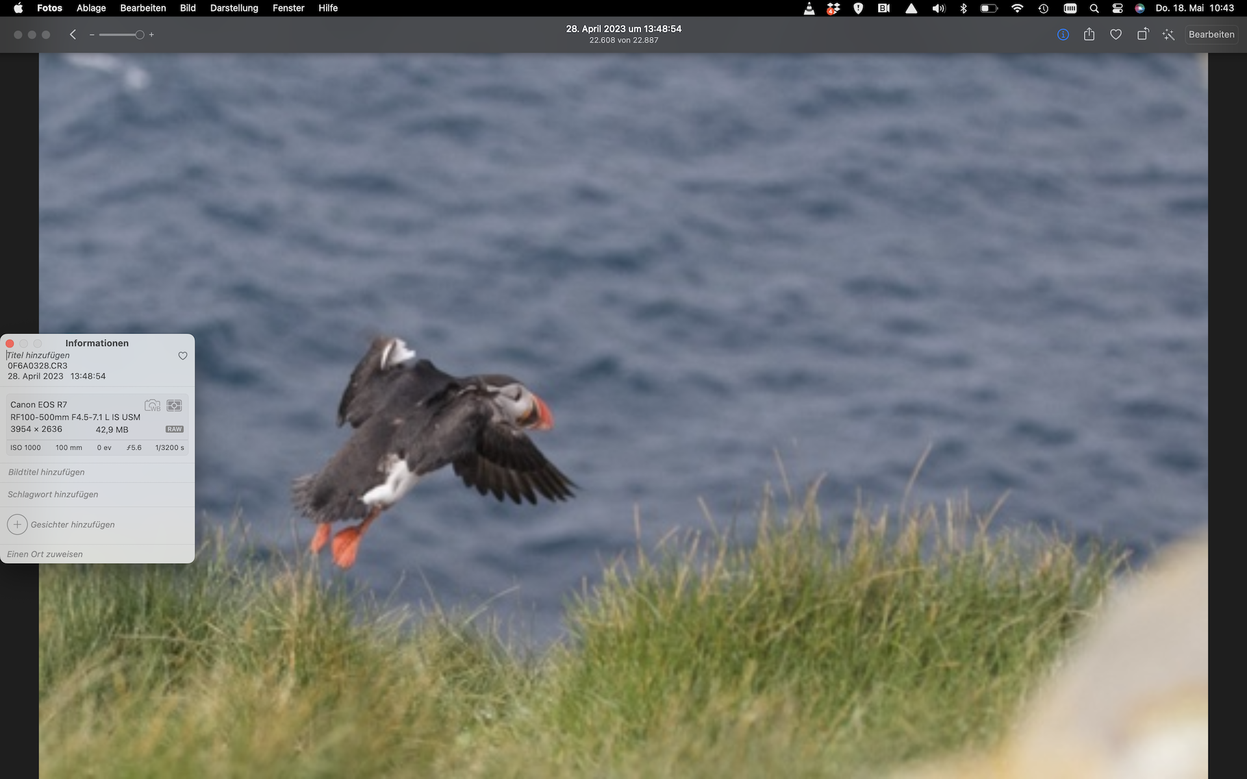Click the zoom slider knob
The height and width of the screenshot is (779, 1247).
tap(140, 35)
